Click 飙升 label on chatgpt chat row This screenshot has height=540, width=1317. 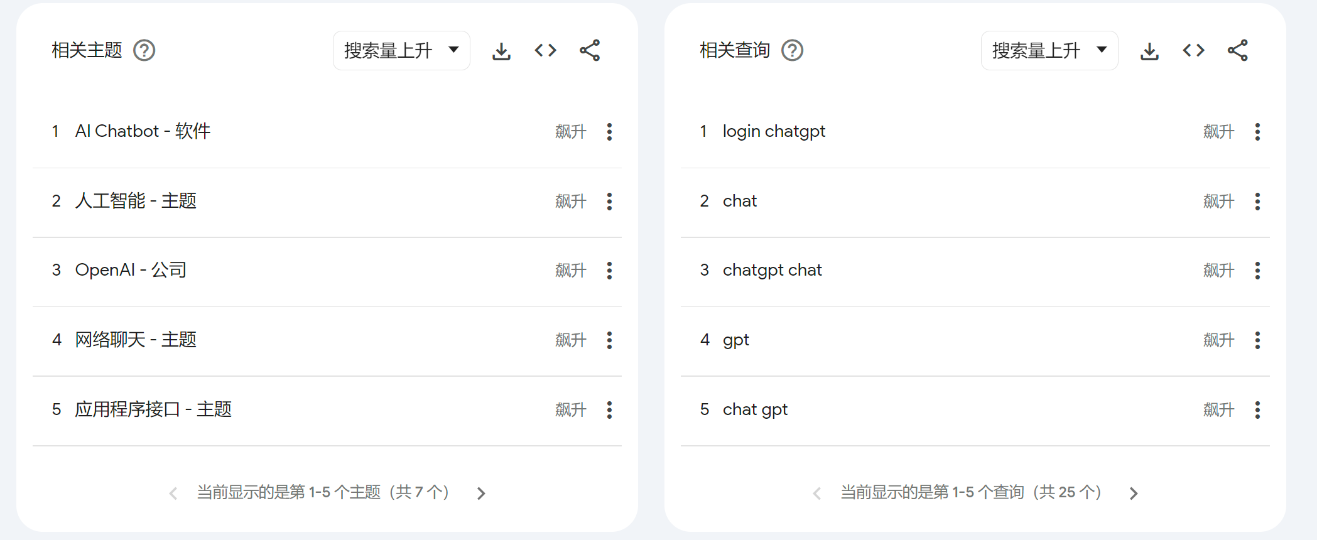pyautogui.click(x=1219, y=271)
